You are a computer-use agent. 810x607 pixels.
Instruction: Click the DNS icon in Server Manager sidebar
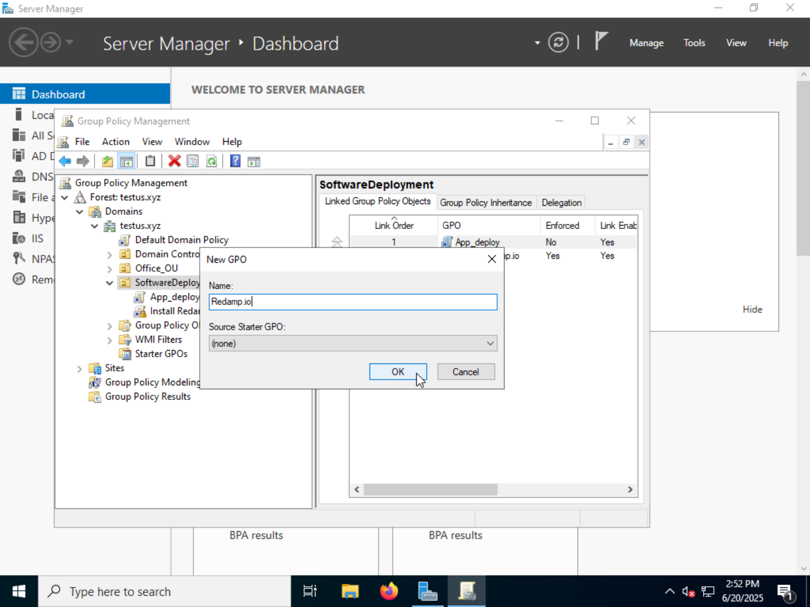[19, 177]
